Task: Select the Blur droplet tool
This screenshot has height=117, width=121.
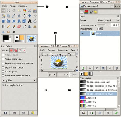Action: [3, 32]
